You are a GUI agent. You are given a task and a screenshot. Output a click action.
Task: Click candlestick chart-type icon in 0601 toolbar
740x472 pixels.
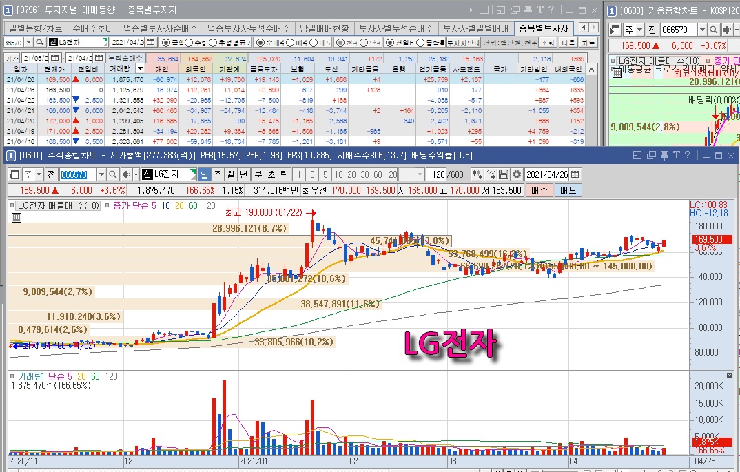pyautogui.click(x=477, y=174)
